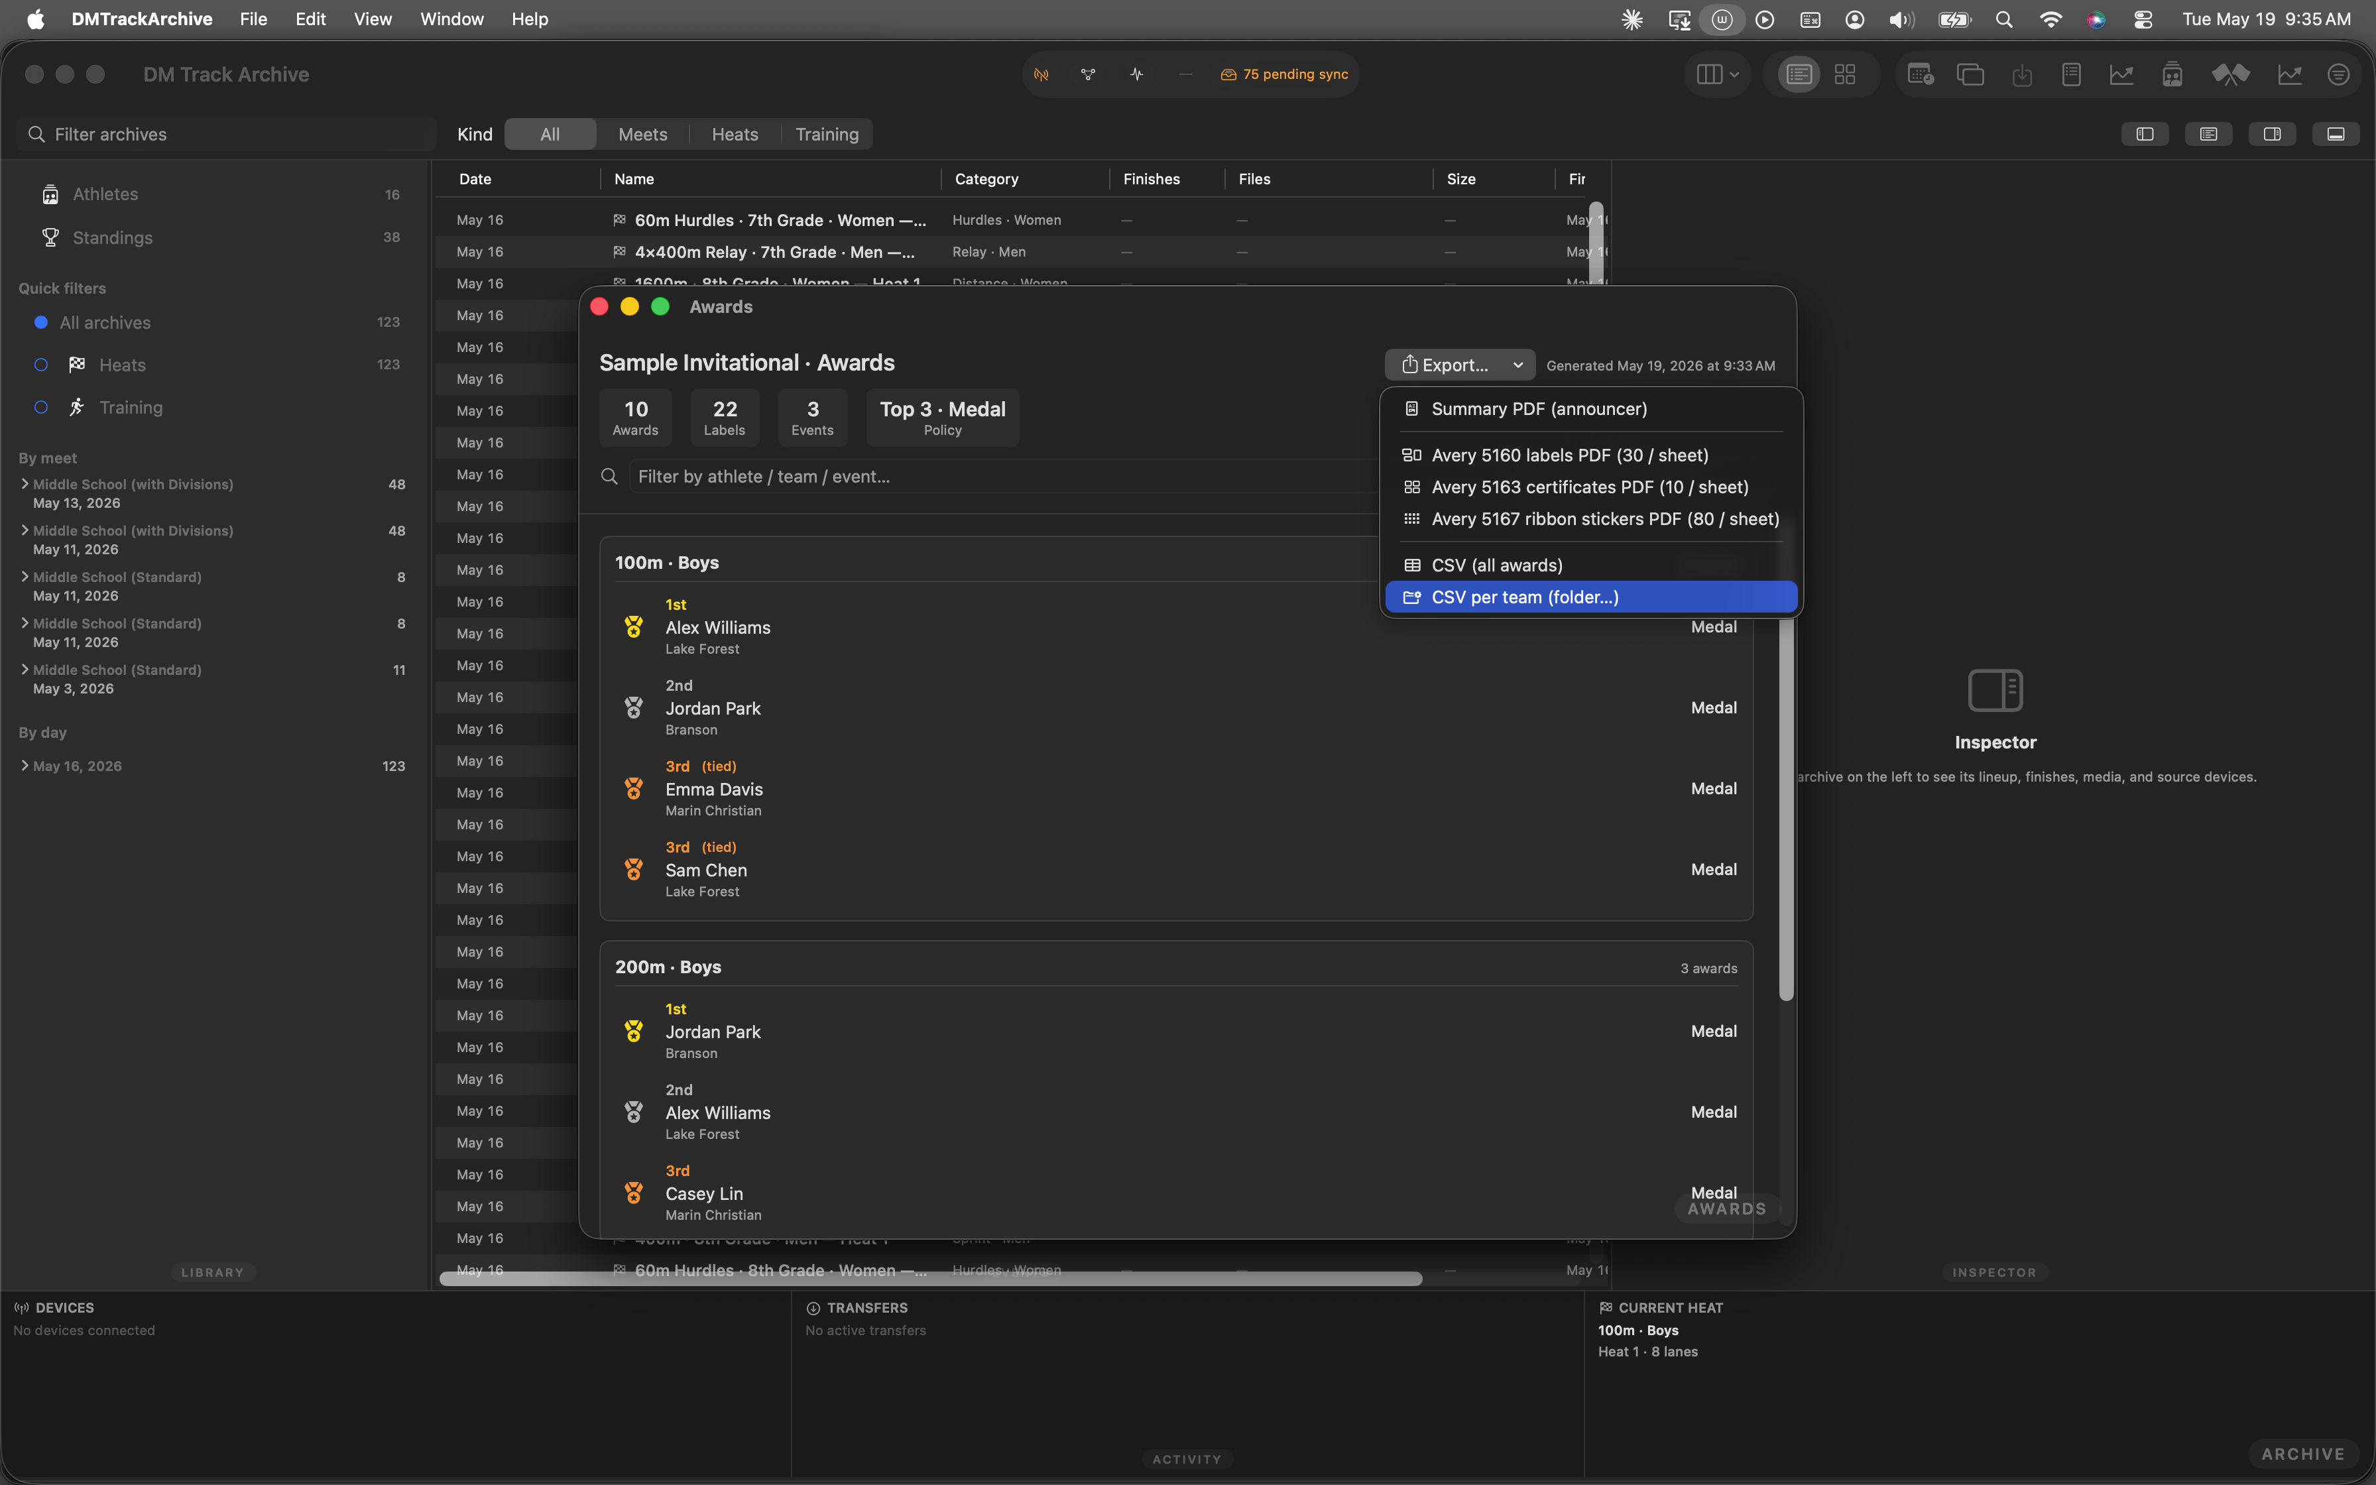Image resolution: width=2376 pixels, height=1485 pixels.
Task: Expand Middle School (with Divisions) May 13, 2026
Action: (25, 484)
